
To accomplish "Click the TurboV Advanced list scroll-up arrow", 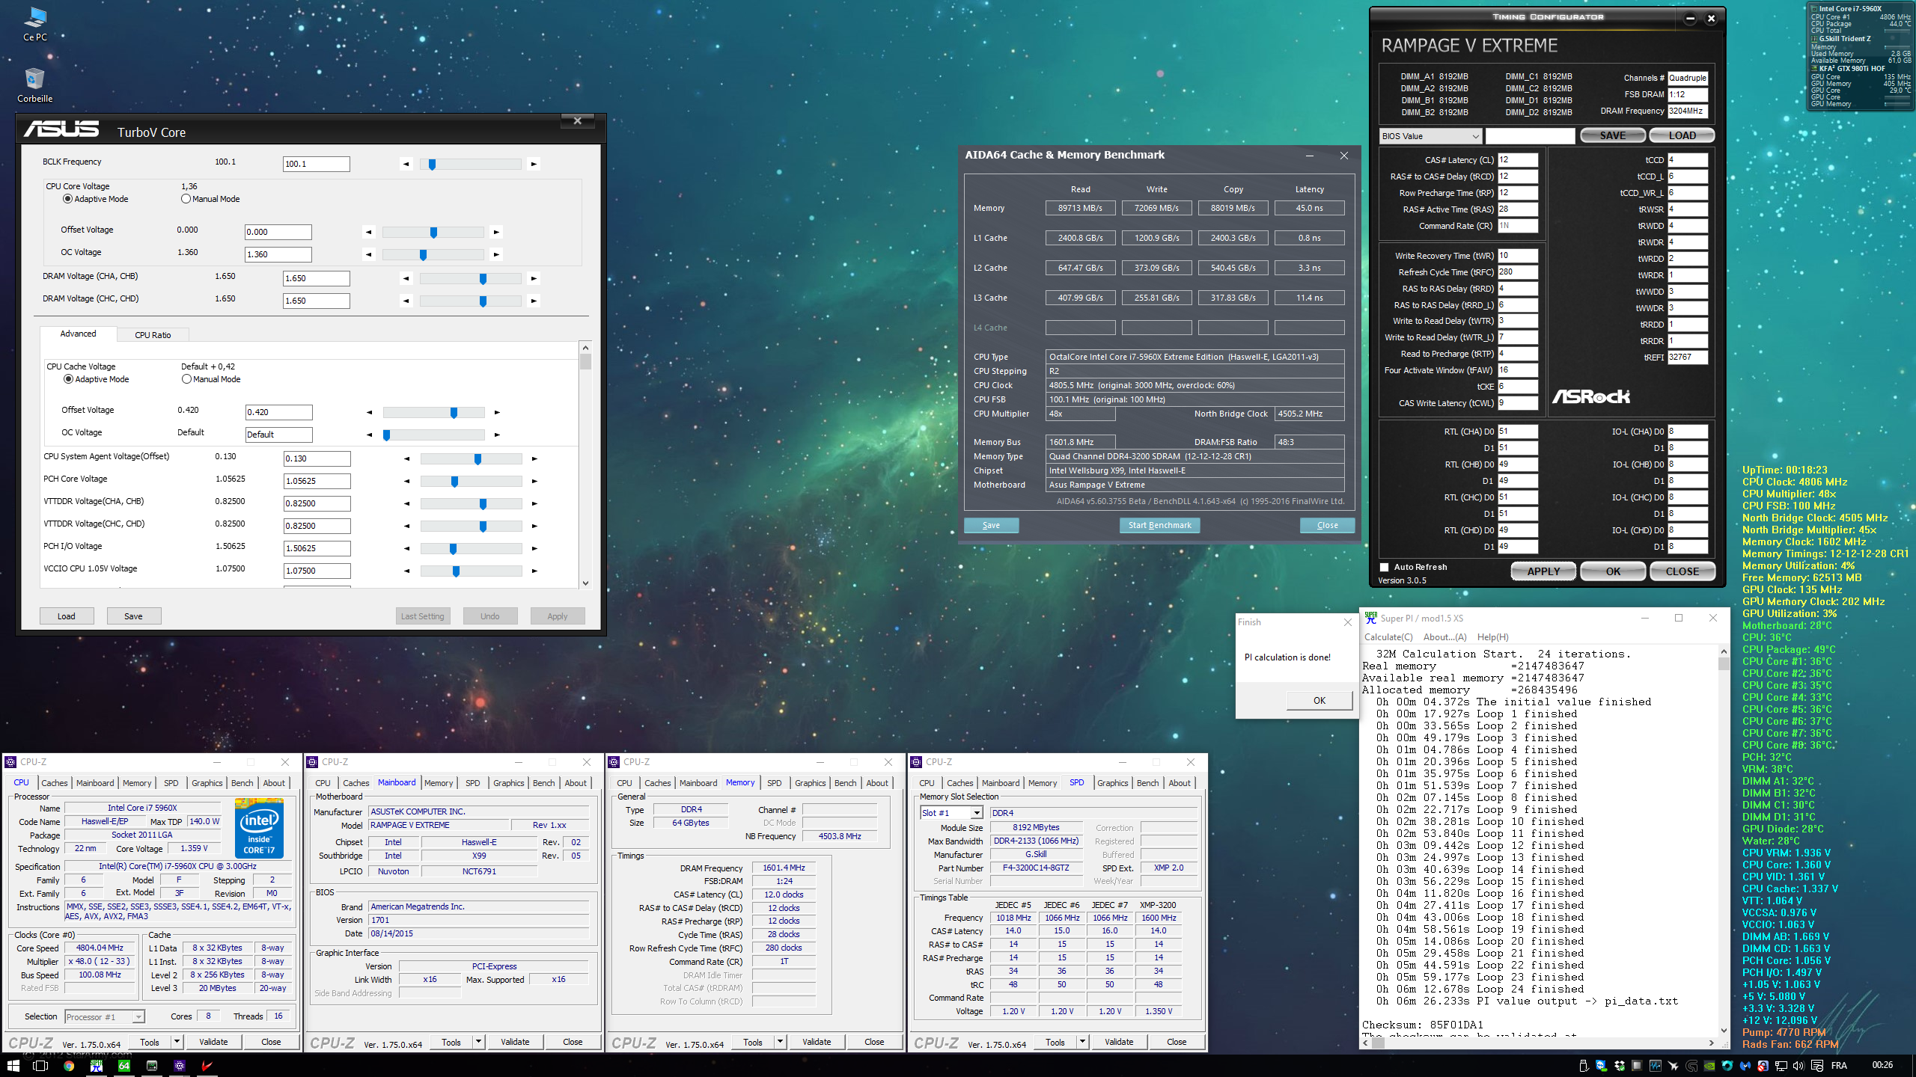I will [x=585, y=348].
